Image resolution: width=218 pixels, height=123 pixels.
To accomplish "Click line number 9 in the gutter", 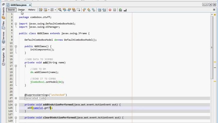I will [x=12, y=40].
